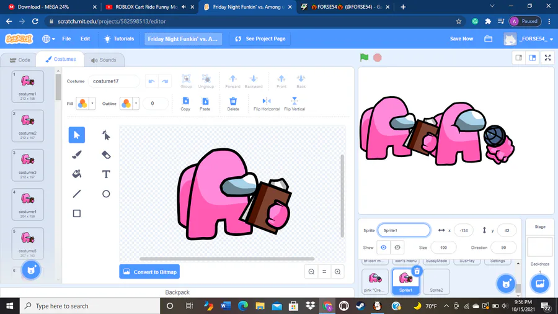This screenshot has width=558, height=314.
Task: Select the Brush tool
Action: click(76, 155)
